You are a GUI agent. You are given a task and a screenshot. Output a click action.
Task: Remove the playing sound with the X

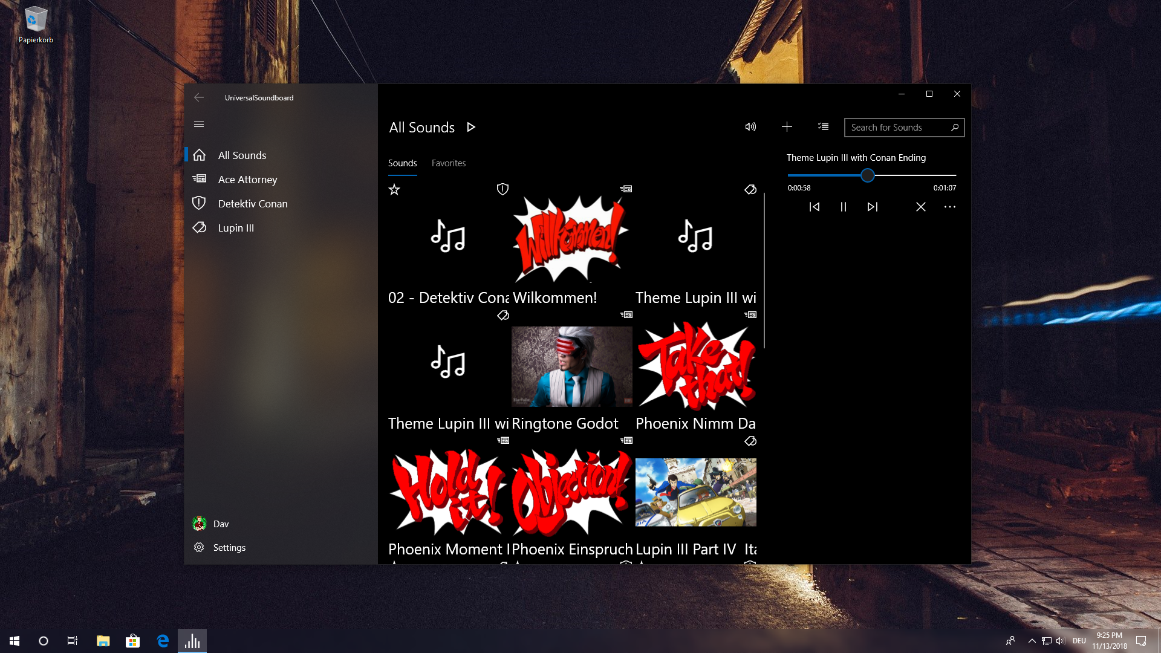[921, 207]
